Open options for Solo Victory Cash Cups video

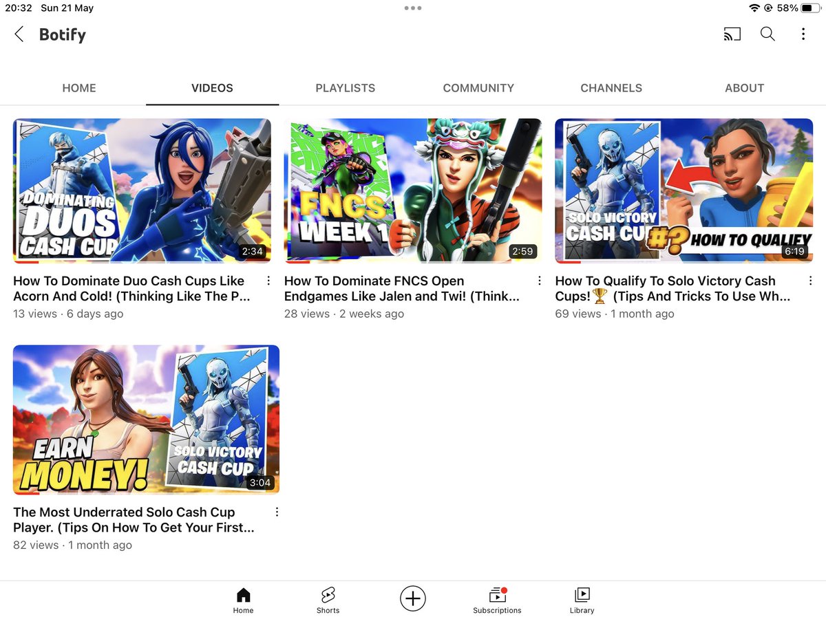810,281
